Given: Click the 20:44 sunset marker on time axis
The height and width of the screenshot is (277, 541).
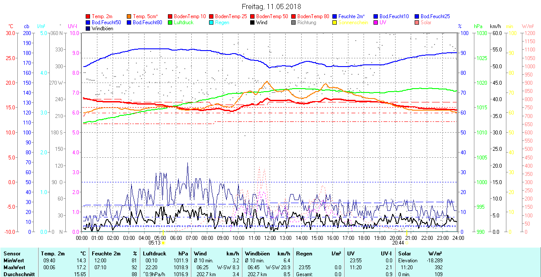Looking at the screenshot, I should 399,243.
